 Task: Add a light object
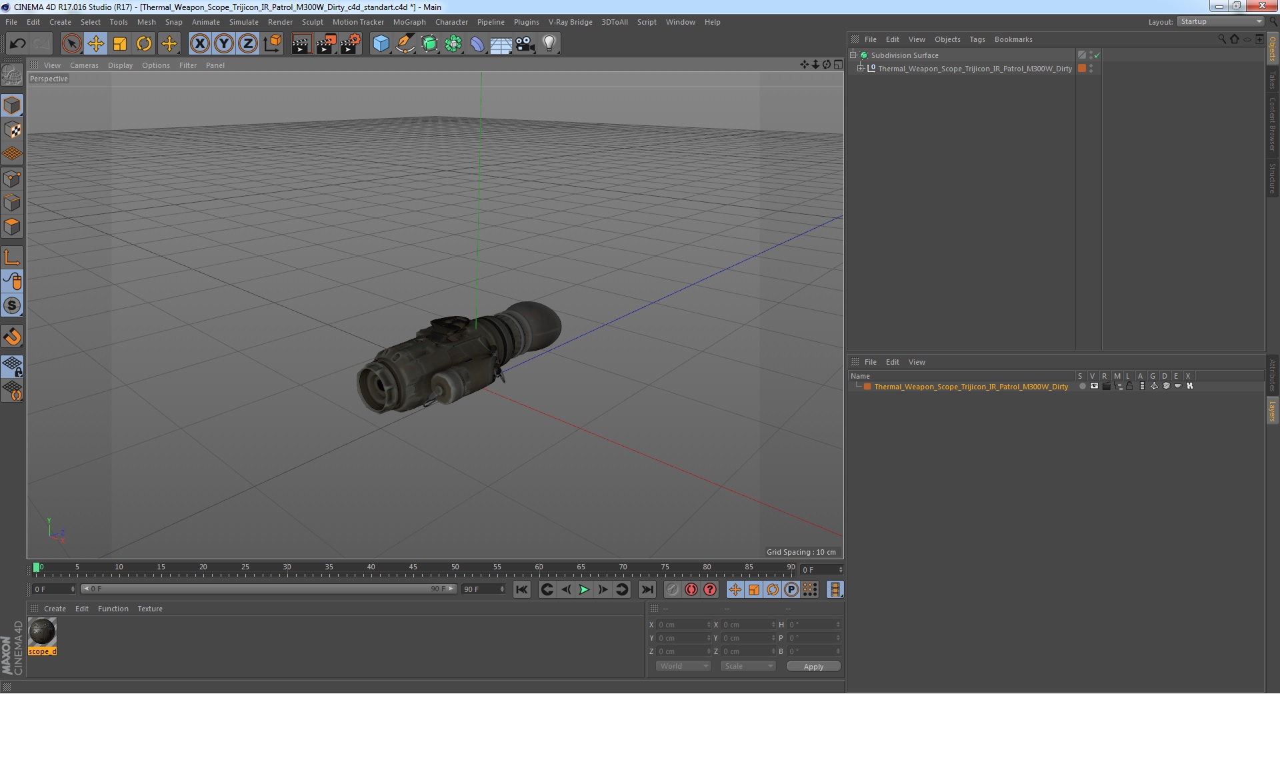tap(549, 44)
